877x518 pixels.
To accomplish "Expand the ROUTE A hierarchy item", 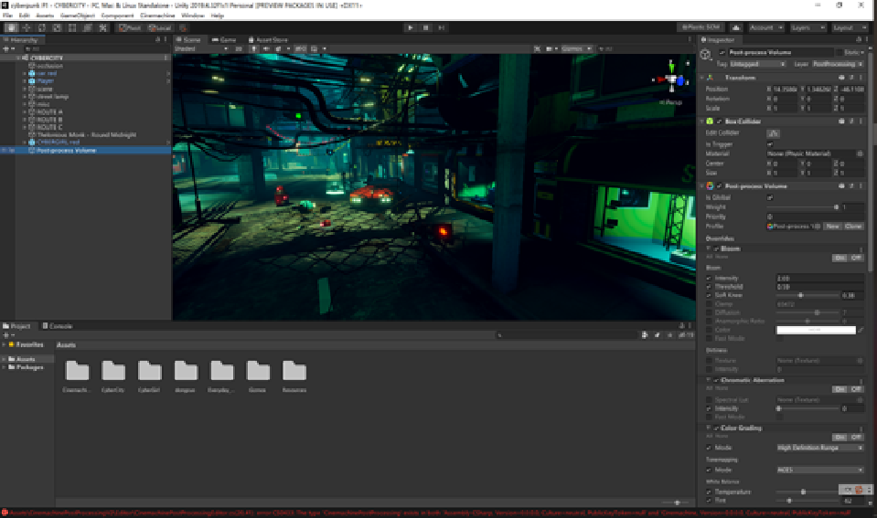I will (x=25, y=111).
